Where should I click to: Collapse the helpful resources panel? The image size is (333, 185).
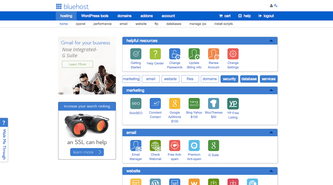tap(271, 41)
